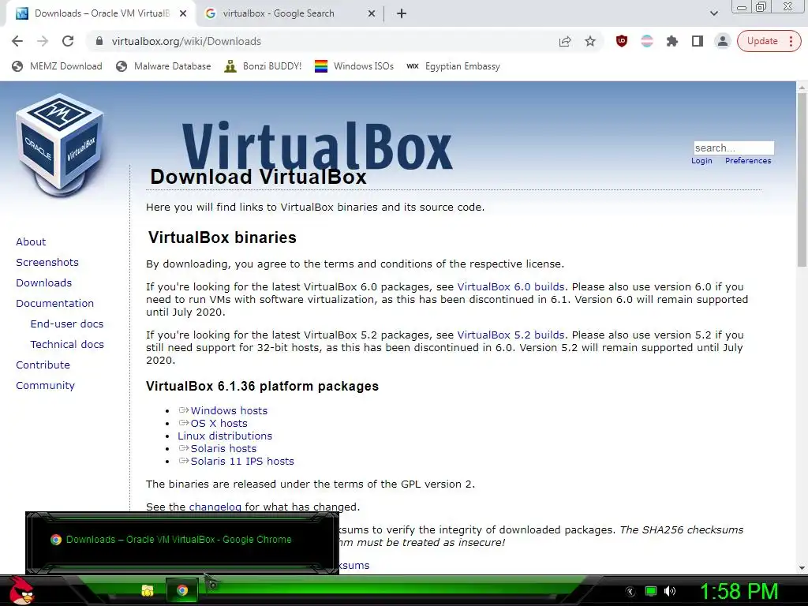Share this page via share icon

tap(565, 41)
